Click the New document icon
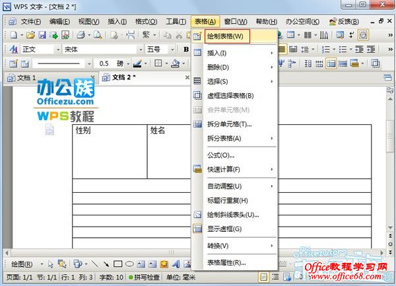The image size is (396, 286). pyautogui.click(x=14, y=35)
